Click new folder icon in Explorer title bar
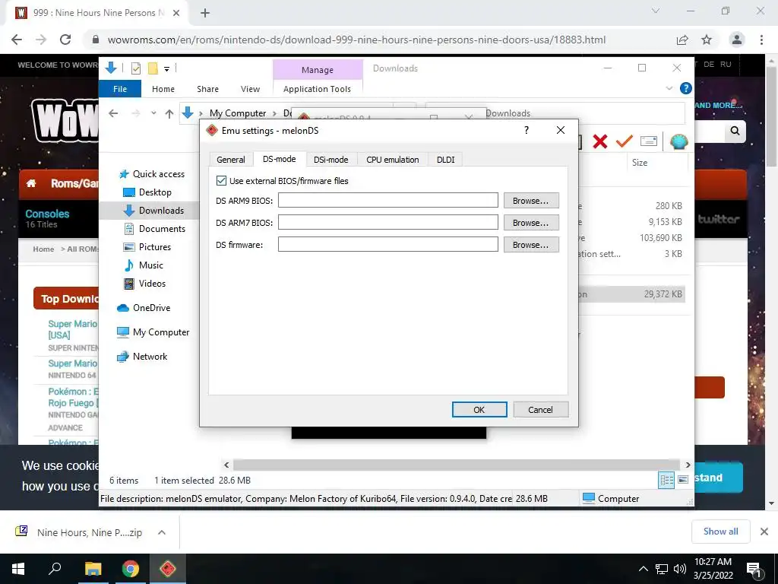 tap(153, 68)
